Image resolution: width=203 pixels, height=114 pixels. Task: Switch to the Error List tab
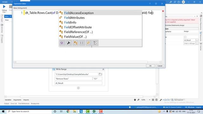(14, 104)
